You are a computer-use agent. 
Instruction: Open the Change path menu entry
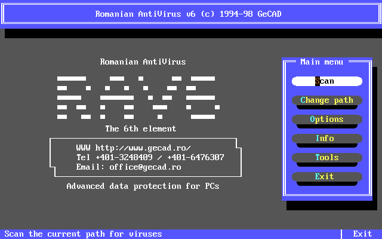(326, 100)
